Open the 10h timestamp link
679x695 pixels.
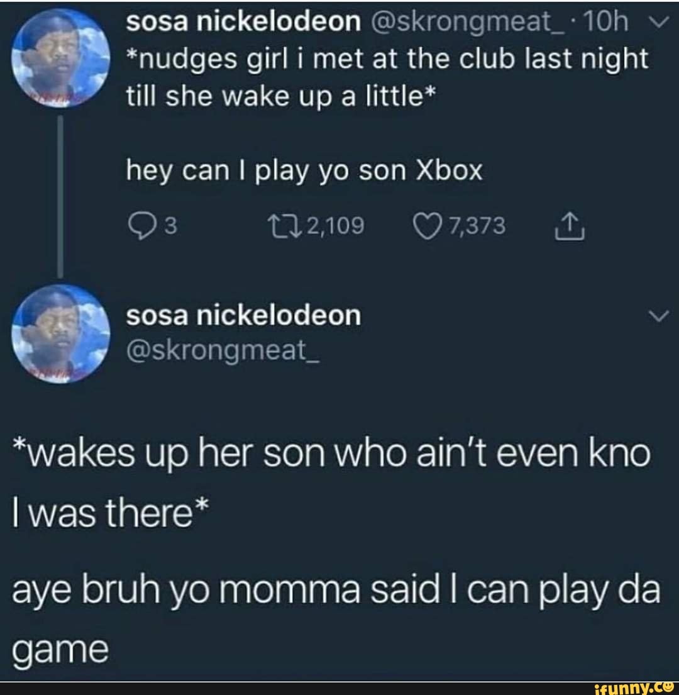pos(606,21)
